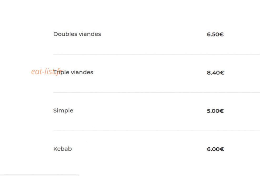The image size is (260, 176).
Task: Click the word viandes in Triple viandes
Action: pyautogui.click(x=82, y=72)
